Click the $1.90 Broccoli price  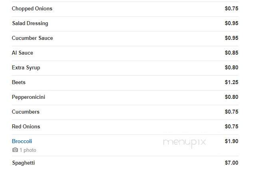232,141
